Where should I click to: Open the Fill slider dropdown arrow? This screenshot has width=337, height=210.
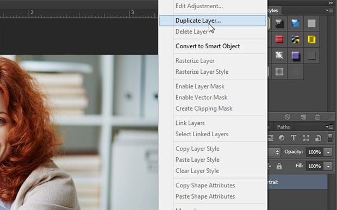328,166
